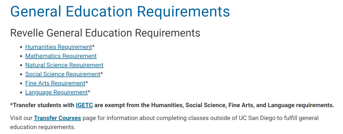343x134 pixels.
Task: Click the asterisk after Language Requirement
Action: (x=89, y=92)
